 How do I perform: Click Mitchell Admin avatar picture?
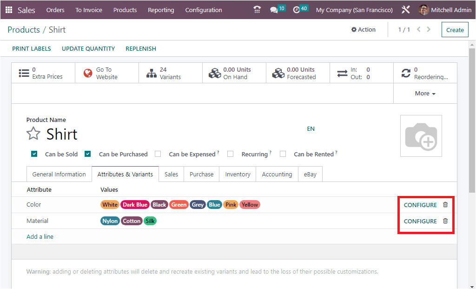point(423,10)
